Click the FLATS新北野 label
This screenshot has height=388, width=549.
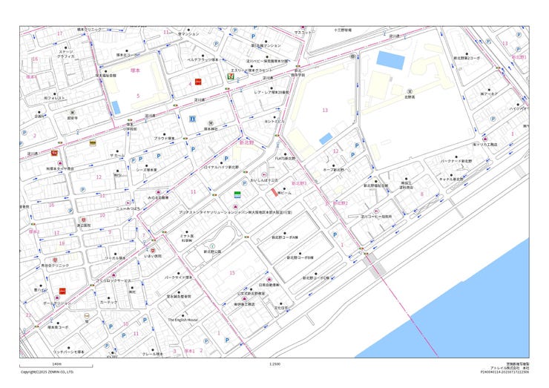285,158
